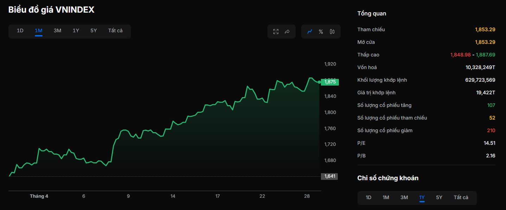This screenshot has width=506, height=210.
Task: Choose 3M range on VNINDEX price chart
Action: tap(57, 31)
